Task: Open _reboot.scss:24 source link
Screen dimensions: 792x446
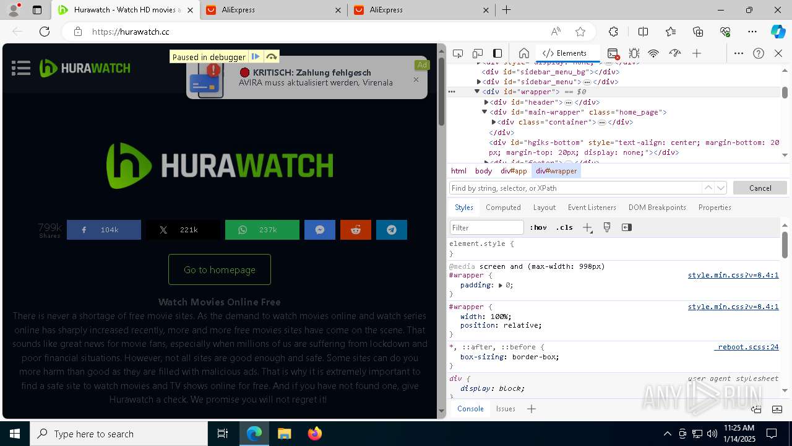Action: click(746, 347)
